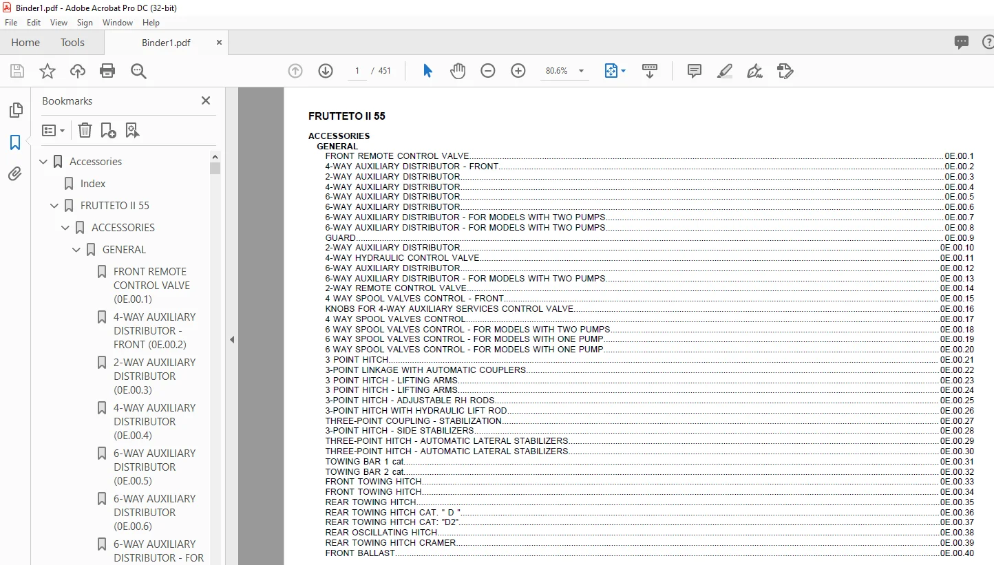The height and width of the screenshot is (565, 994).
Task: Click the REAR OSCILLATING HITCH entry
Action: 649,532
